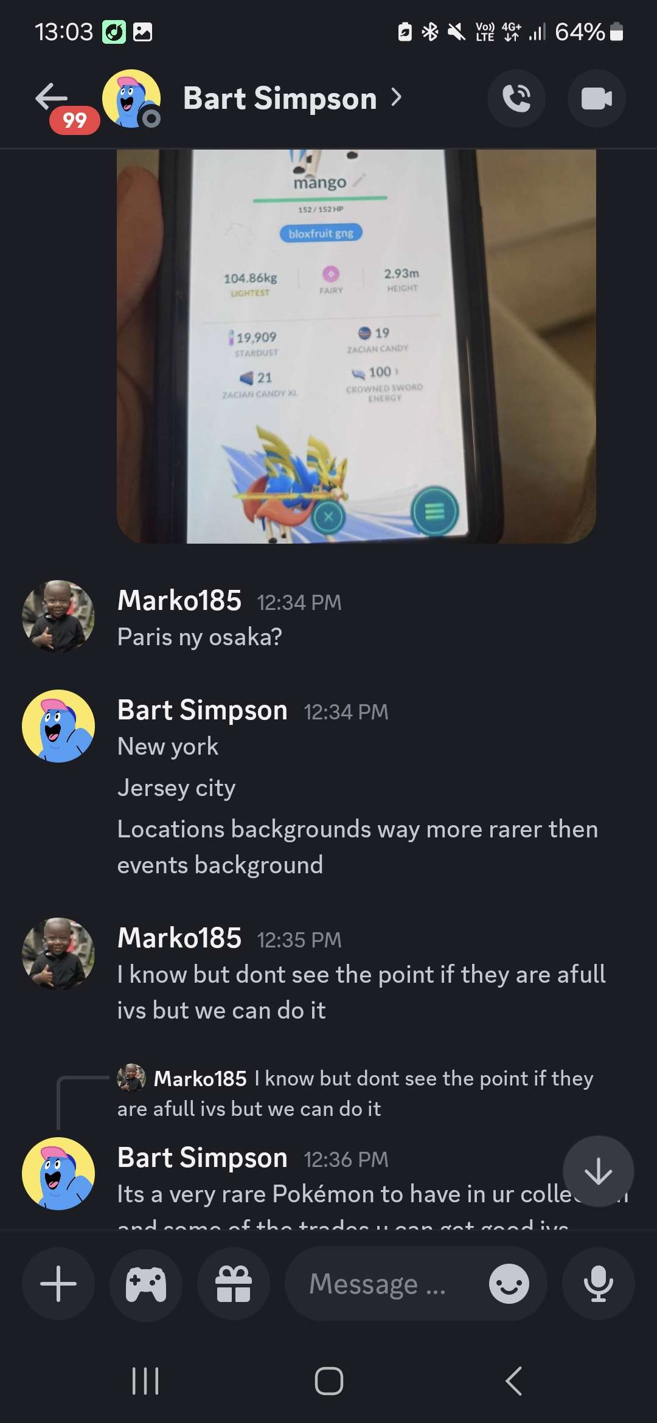Open Bart Simpson's avatar in header

click(131, 99)
